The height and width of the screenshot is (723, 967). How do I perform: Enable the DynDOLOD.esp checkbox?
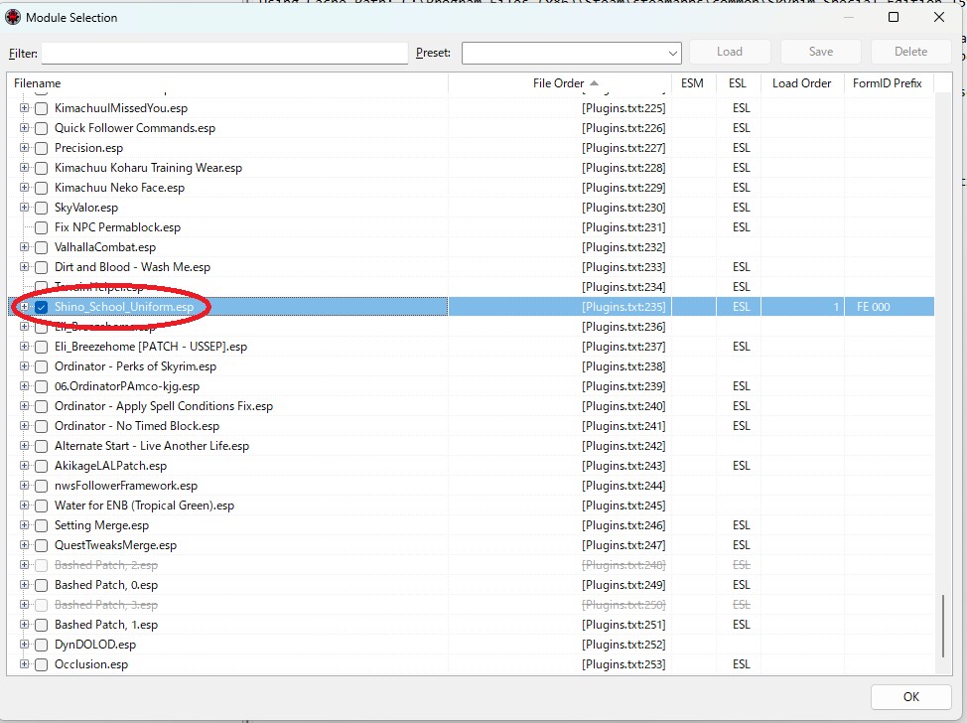[x=41, y=645]
